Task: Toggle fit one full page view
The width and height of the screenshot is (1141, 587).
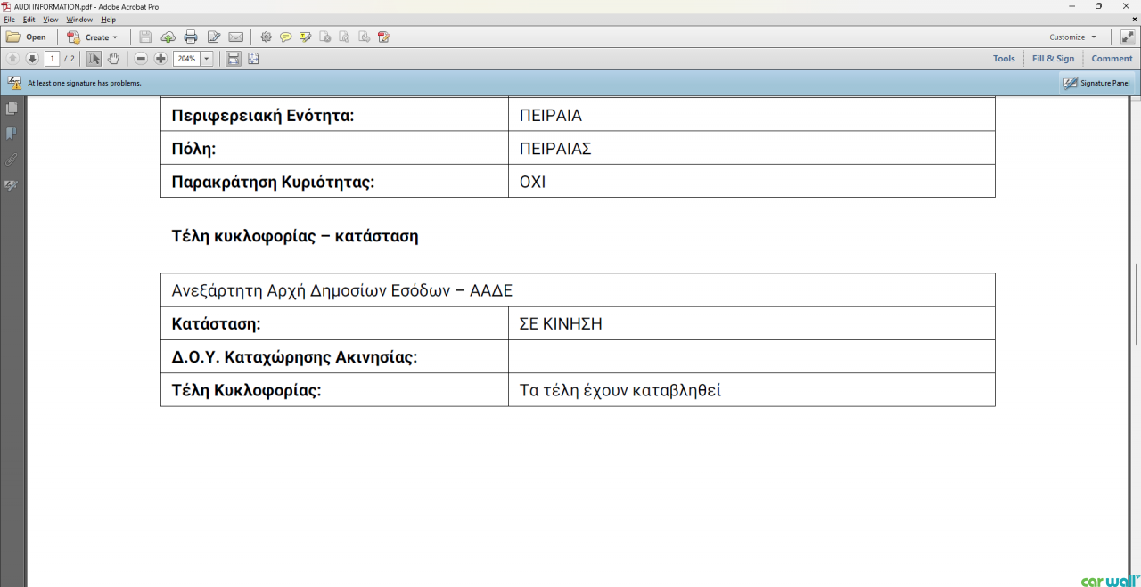Action: coord(253,59)
